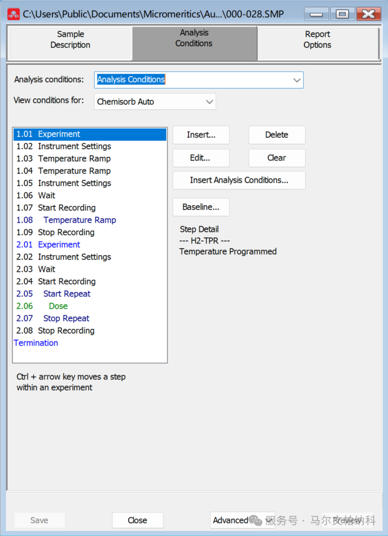388x536 pixels.
Task: Open the Chemisorb Auto view dropdown
Action: pos(209,101)
